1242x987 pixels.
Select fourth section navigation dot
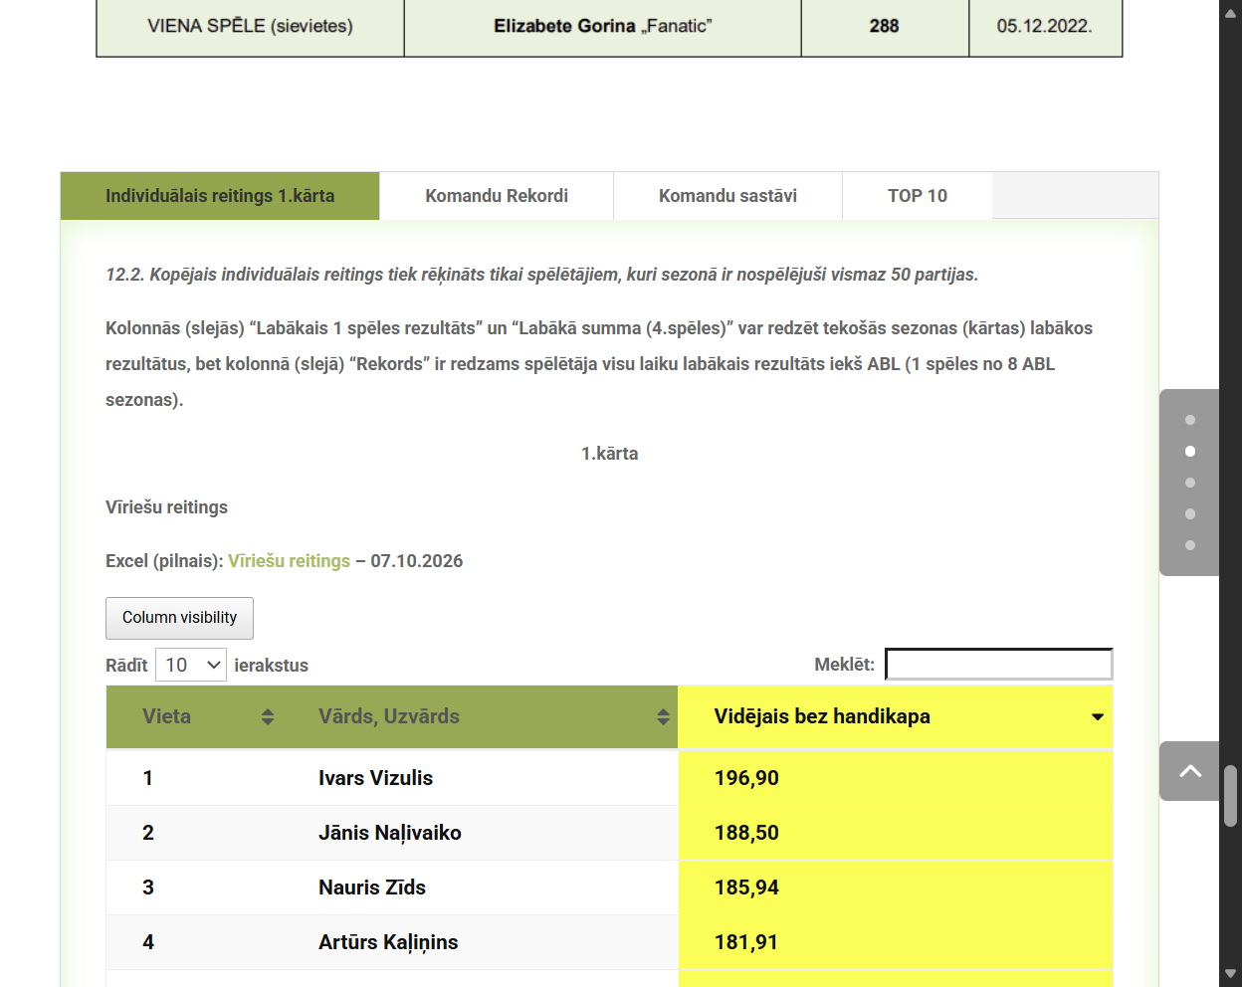click(x=1190, y=513)
